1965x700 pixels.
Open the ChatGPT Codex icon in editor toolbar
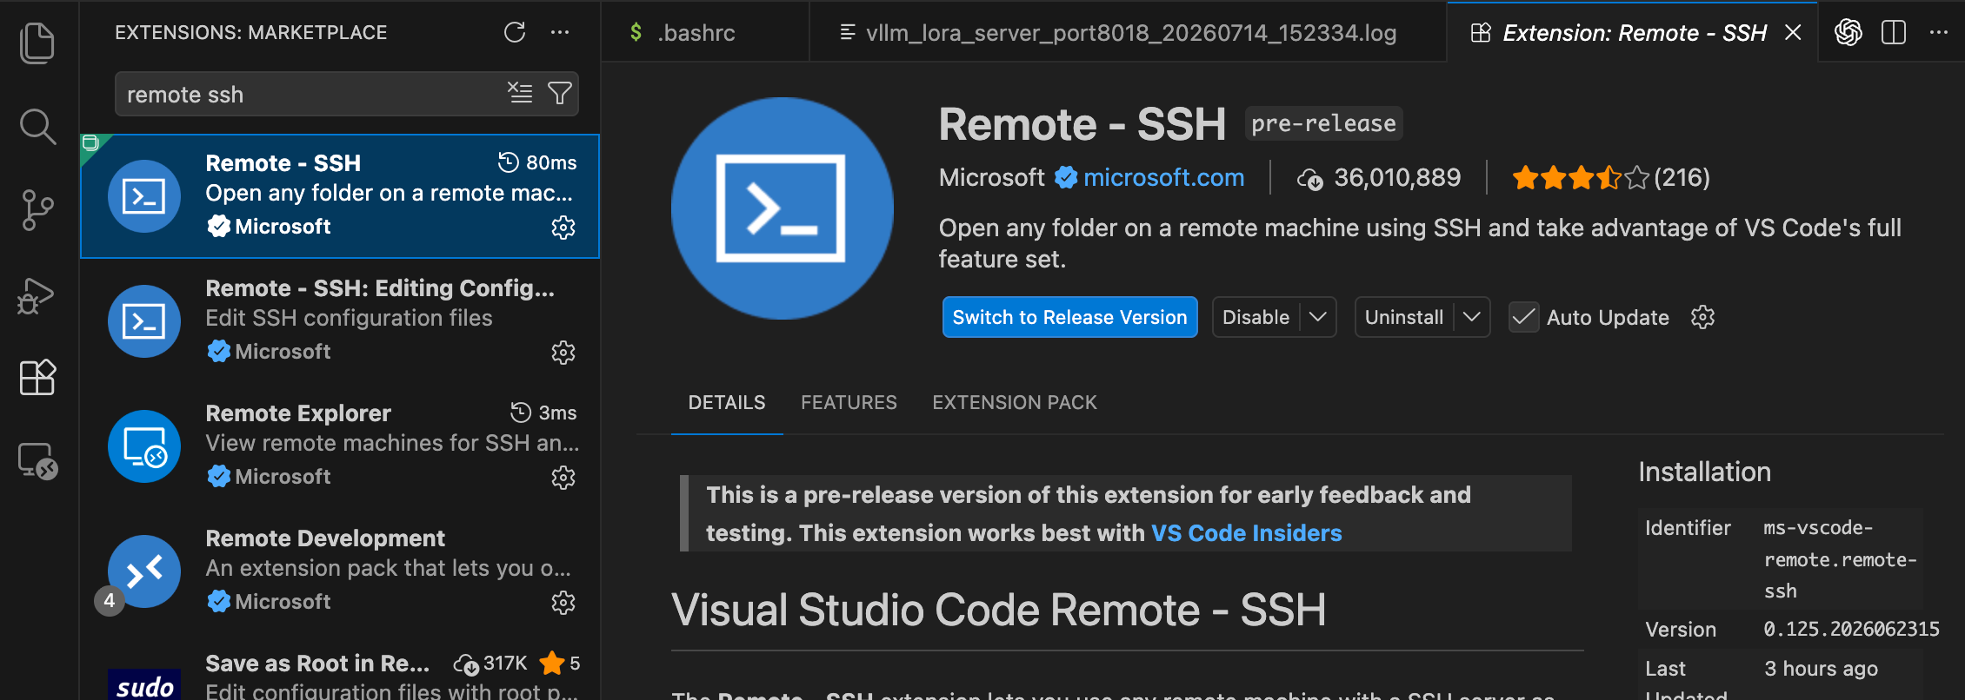click(x=1848, y=33)
